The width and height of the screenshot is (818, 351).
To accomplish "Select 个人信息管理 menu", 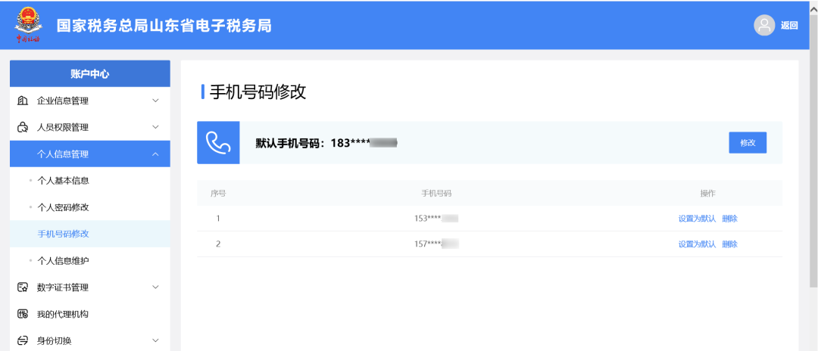I will click(x=89, y=154).
